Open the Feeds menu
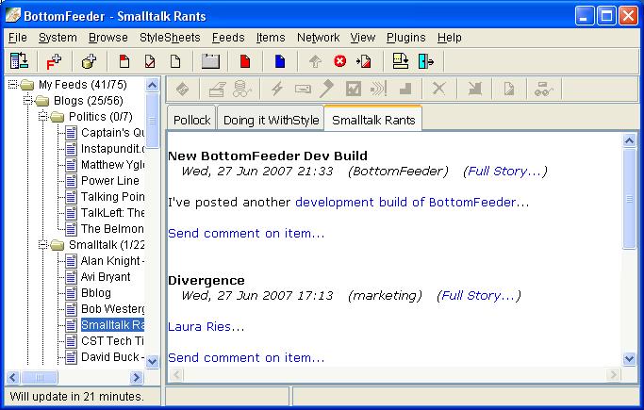This screenshot has height=410, width=644. [x=228, y=38]
